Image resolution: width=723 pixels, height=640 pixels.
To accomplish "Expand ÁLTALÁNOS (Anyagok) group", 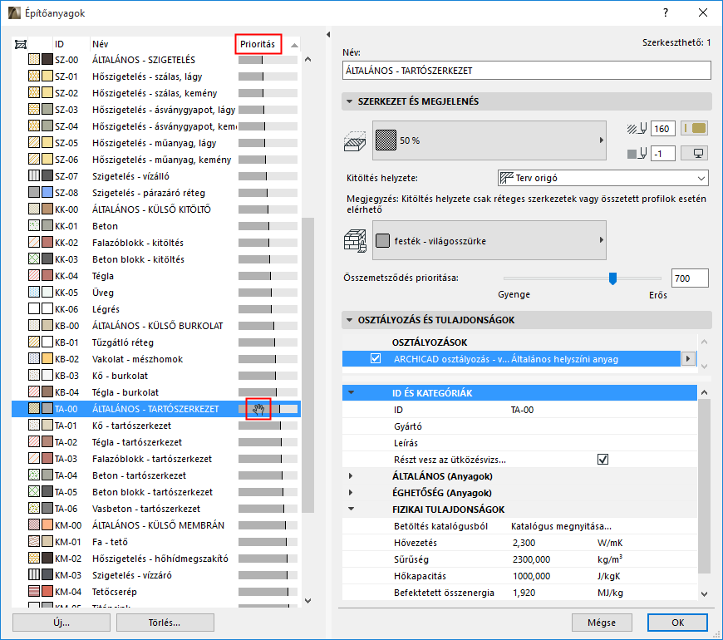I will (351, 476).
